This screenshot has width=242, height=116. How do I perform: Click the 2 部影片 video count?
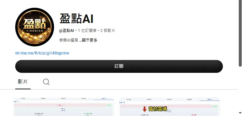[107, 31]
